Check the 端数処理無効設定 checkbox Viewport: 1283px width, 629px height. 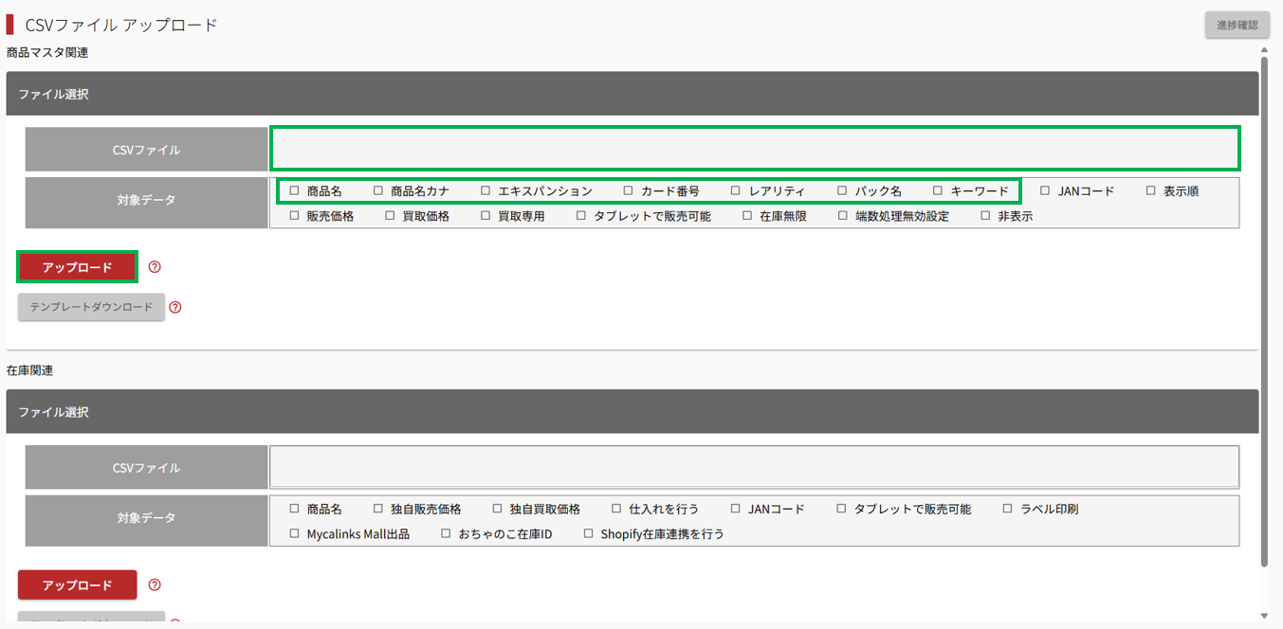click(843, 216)
